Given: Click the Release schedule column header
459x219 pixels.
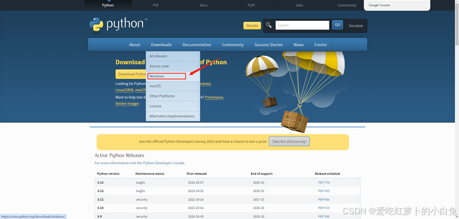Looking at the screenshot, I should point(327,174).
